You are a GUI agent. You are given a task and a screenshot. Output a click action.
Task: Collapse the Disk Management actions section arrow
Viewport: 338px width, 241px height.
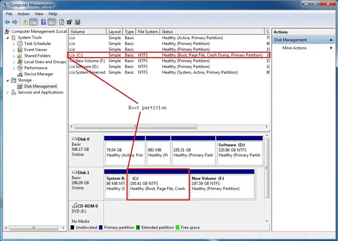[x=331, y=40]
